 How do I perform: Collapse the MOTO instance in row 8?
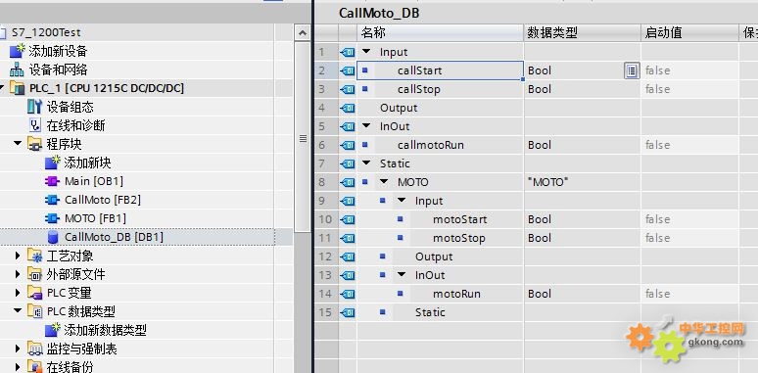point(384,182)
